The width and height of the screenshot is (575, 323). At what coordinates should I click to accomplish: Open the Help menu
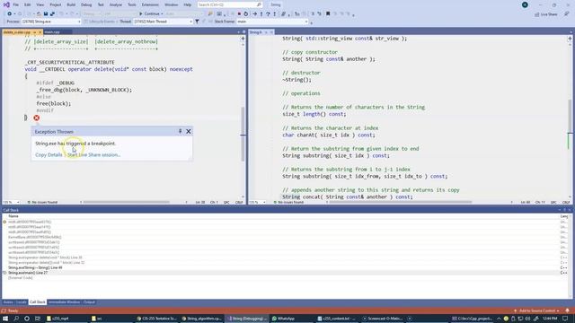tap(188, 4)
